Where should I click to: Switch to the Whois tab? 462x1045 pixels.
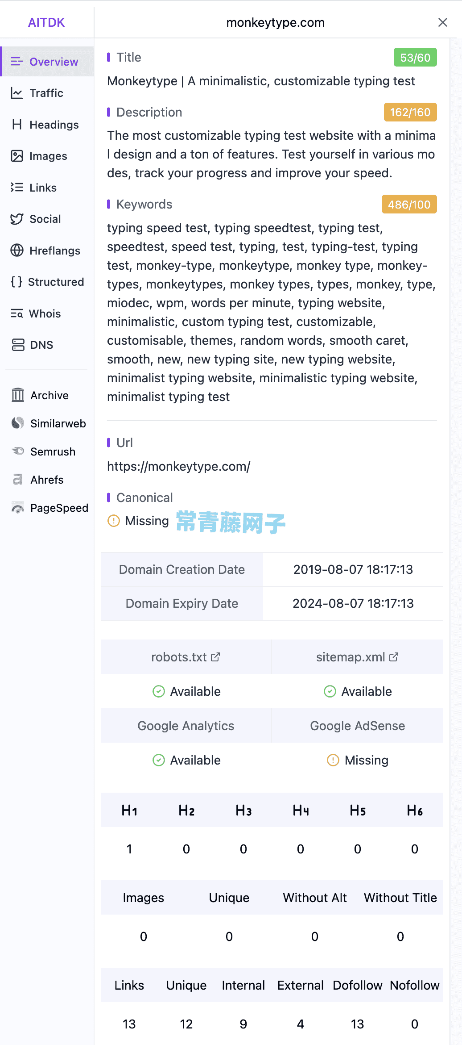tap(47, 313)
